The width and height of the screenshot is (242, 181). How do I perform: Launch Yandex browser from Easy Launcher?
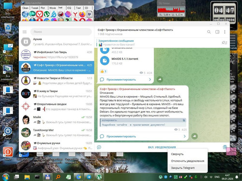click(75, 14)
